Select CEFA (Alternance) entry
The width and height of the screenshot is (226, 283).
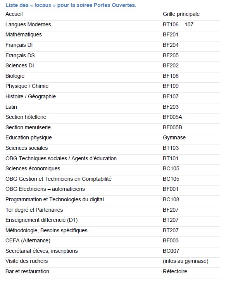pyautogui.click(x=28, y=240)
